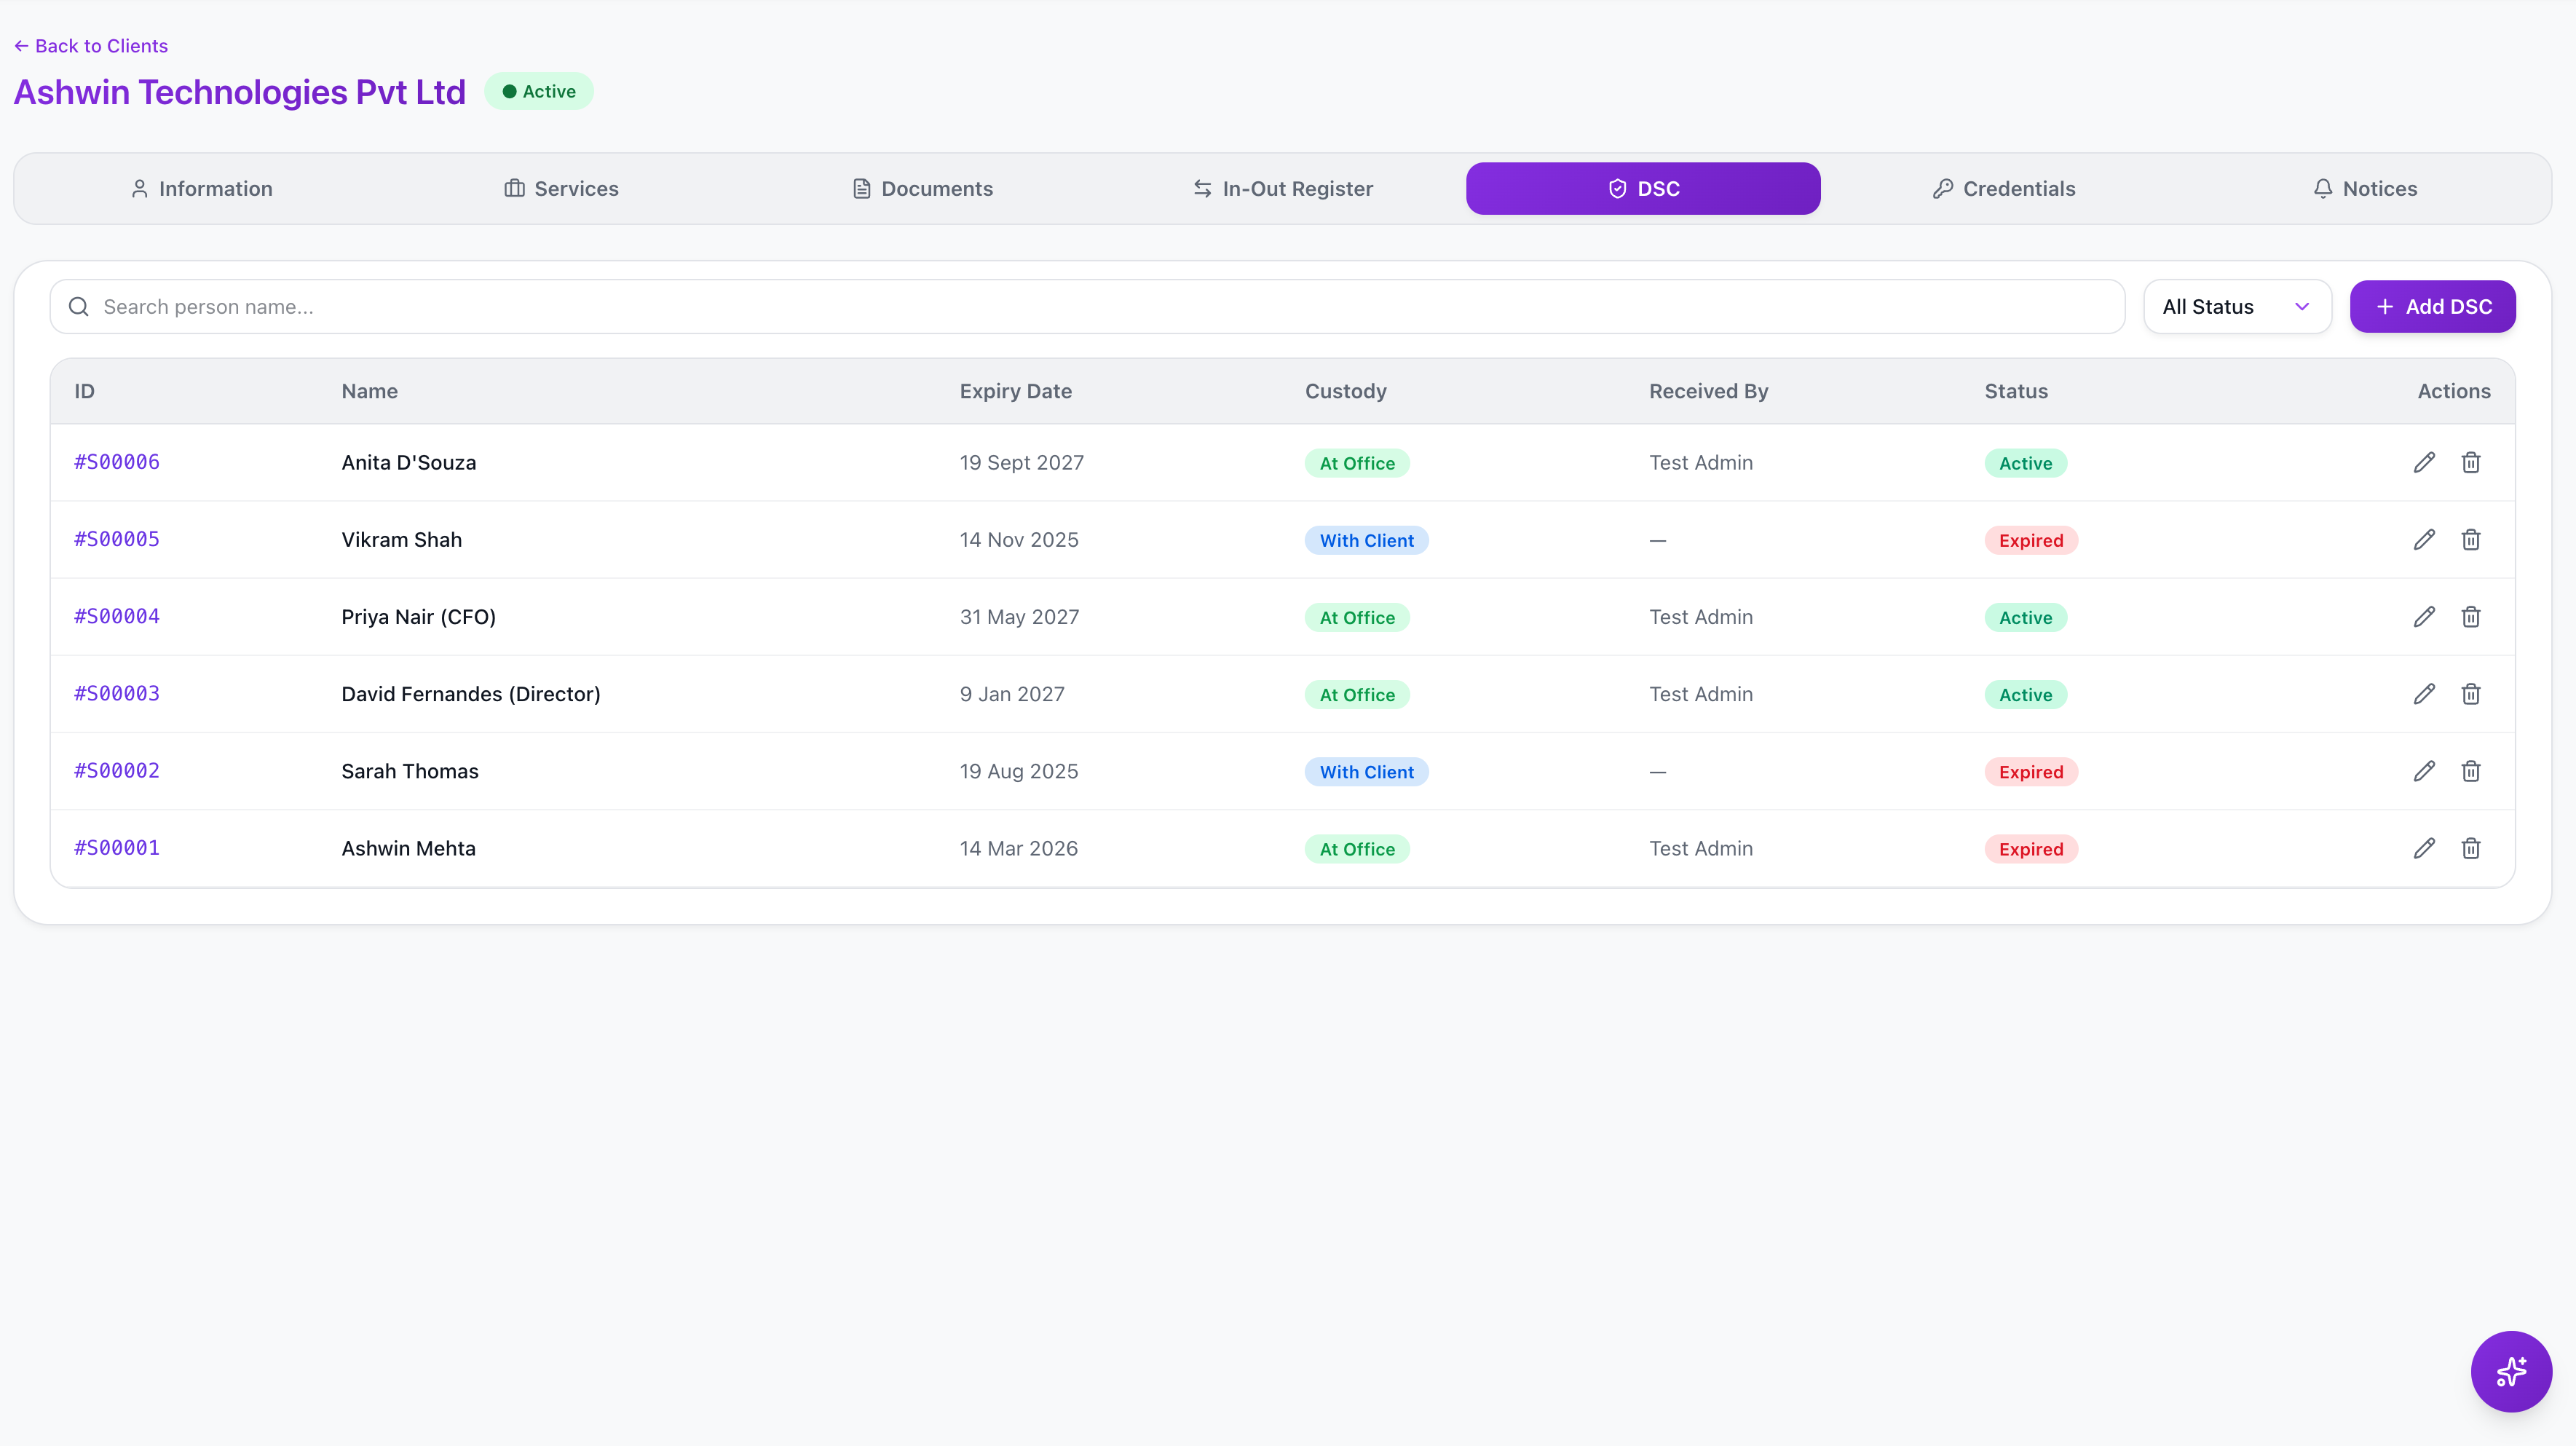The width and height of the screenshot is (2576, 1446).
Task: Click Expired status for Vikram Shah
Action: (2030, 540)
